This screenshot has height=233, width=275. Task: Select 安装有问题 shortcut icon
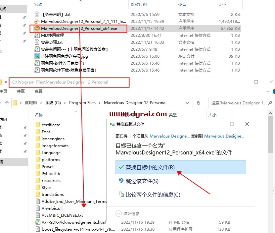(37, 49)
